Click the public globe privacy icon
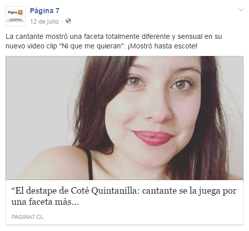The height and width of the screenshot is (231, 249). point(68,21)
